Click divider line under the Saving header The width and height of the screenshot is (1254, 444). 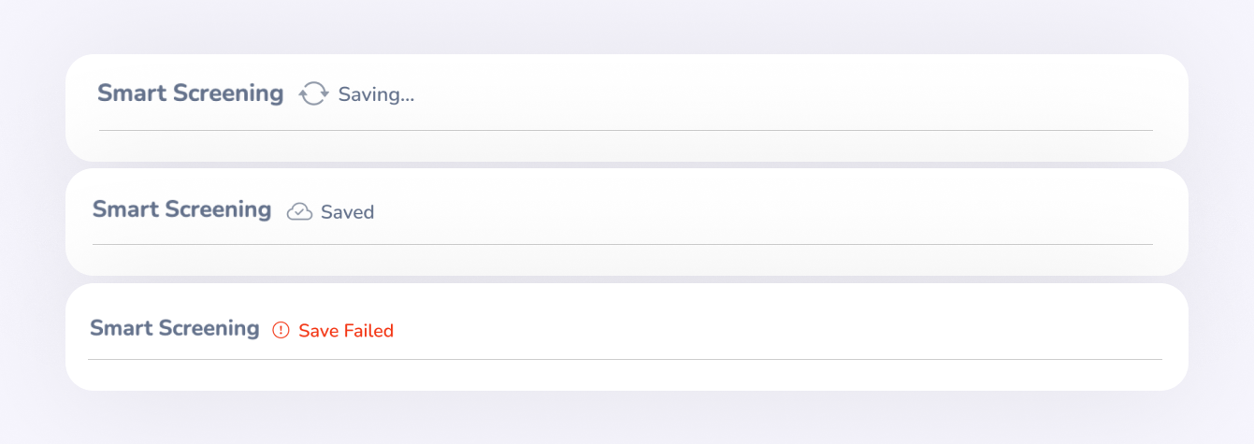pos(626,130)
